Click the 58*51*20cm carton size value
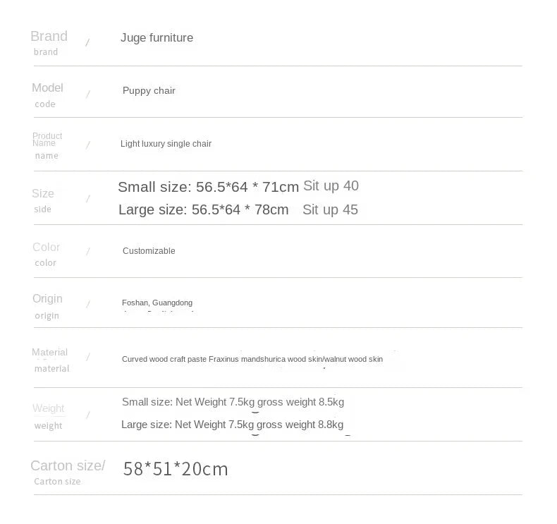 pyautogui.click(x=176, y=469)
